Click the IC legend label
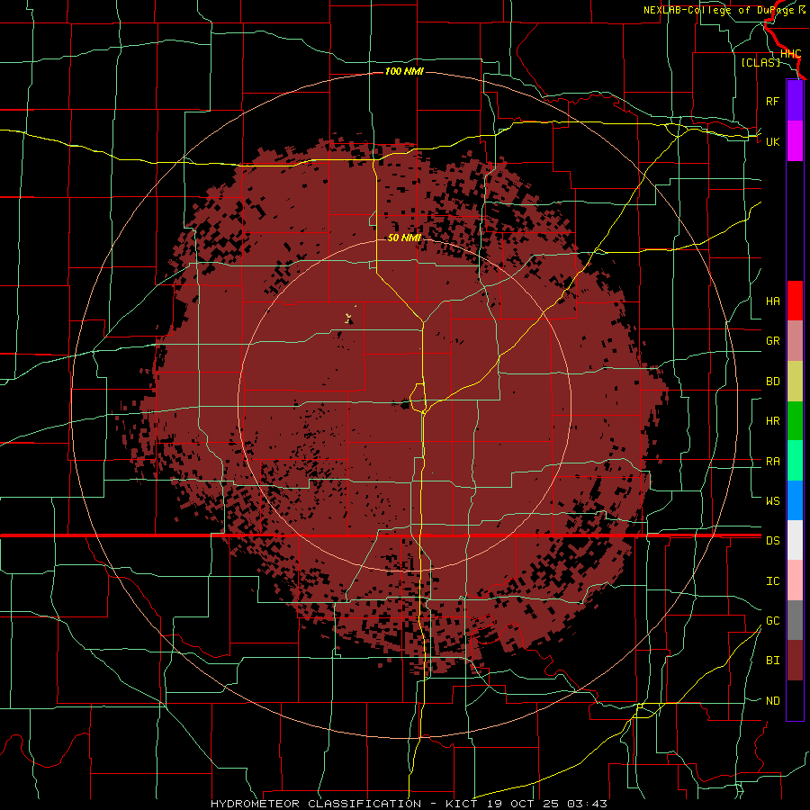The width and height of the screenshot is (810, 810). (x=772, y=581)
